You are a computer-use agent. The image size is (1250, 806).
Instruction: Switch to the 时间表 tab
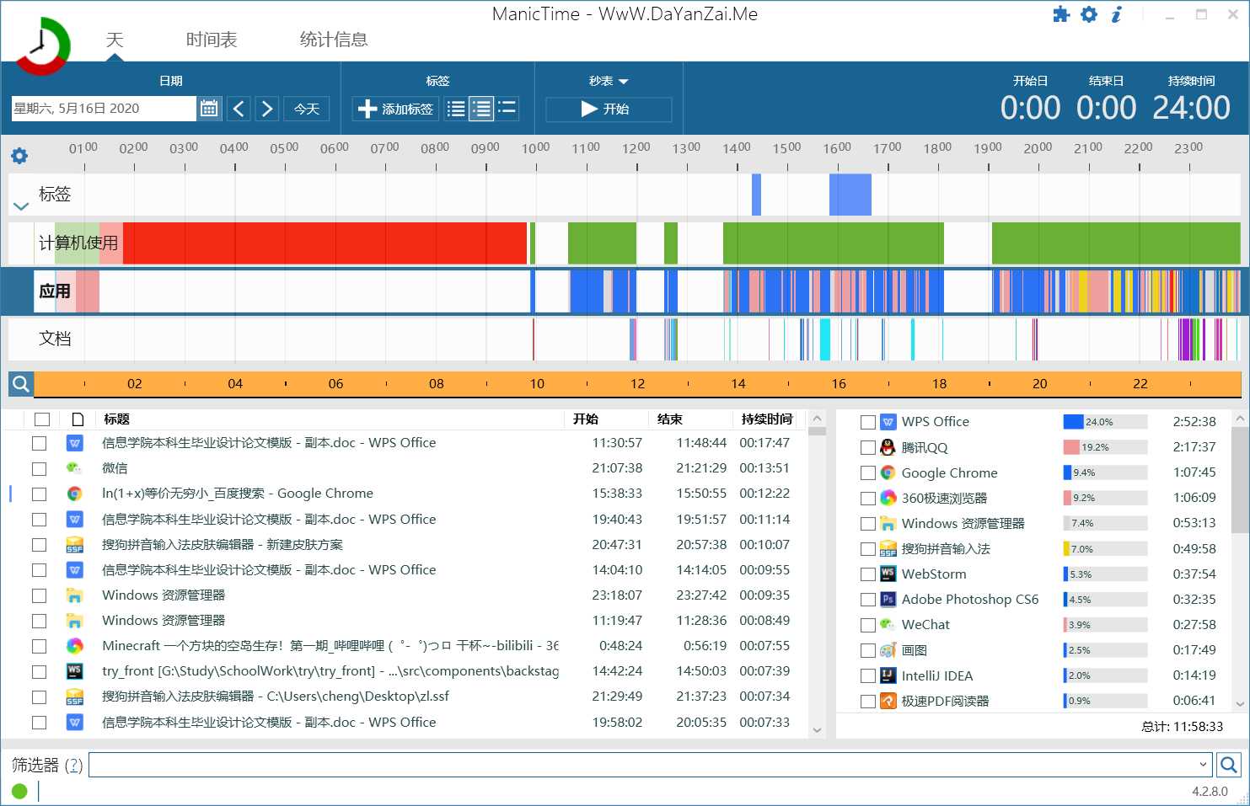[x=212, y=40]
